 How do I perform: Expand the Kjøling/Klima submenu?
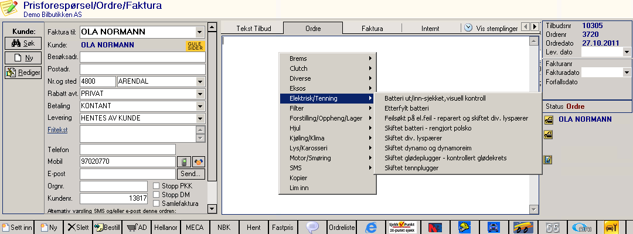[x=328, y=138]
